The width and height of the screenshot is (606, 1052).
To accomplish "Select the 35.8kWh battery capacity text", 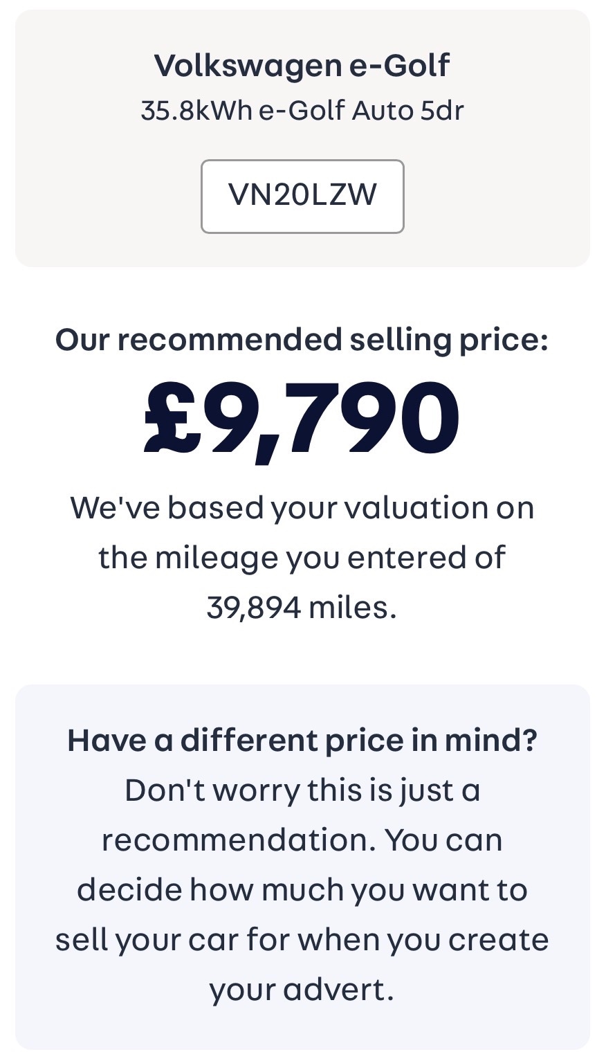I will click(196, 111).
